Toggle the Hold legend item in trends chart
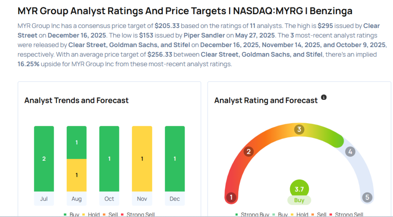The height and width of the screenshot is (217, 393). coord(90,215)
